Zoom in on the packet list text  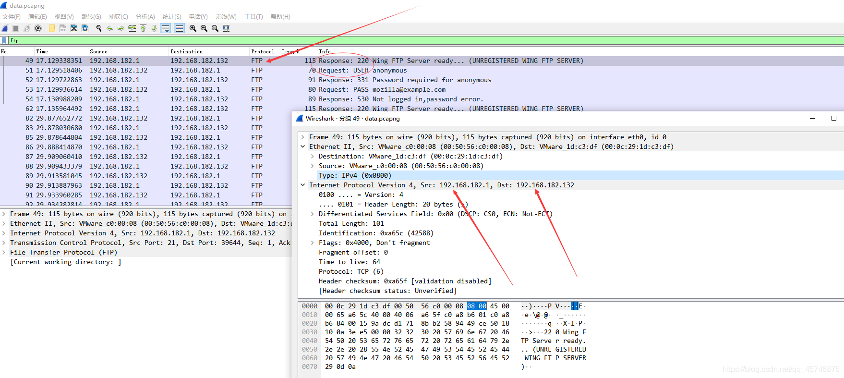[x=193, y=28]
